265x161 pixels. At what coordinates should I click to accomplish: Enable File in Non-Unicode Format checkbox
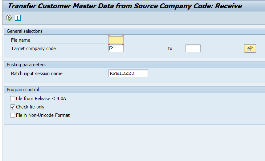click(x=13, y=115)
